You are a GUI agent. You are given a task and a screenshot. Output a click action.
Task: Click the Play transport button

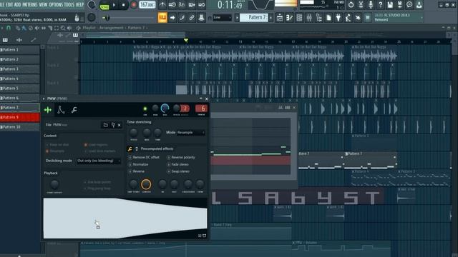[x=114, y=5]
